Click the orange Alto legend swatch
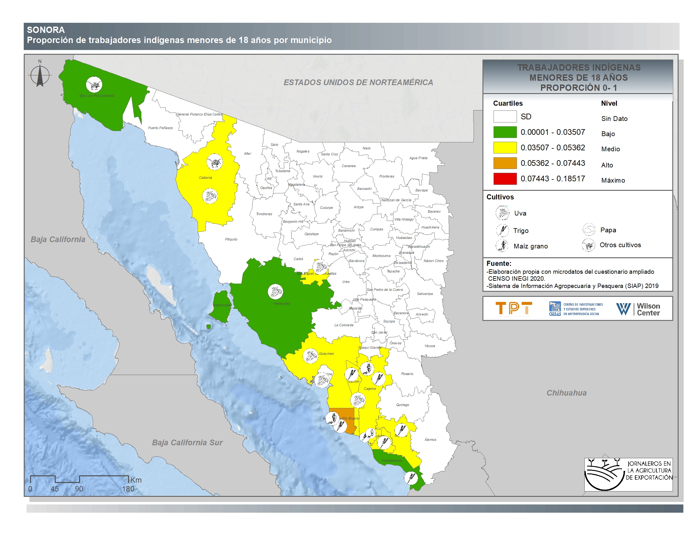The width and height of the screenshot is (696, 538). [x=505, y=163]
